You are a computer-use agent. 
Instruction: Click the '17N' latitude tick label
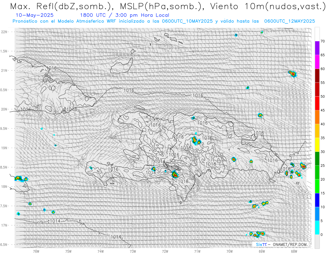[4, 225]
